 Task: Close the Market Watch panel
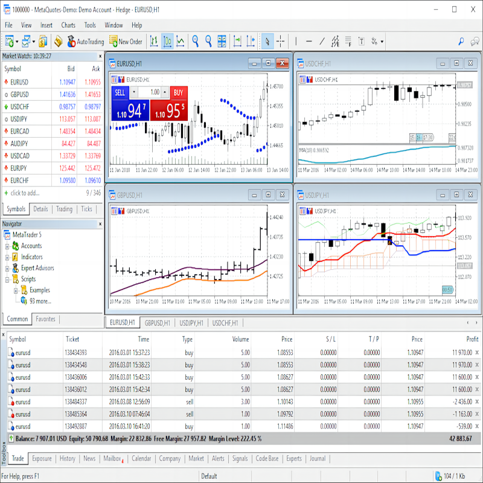(100, 56)
